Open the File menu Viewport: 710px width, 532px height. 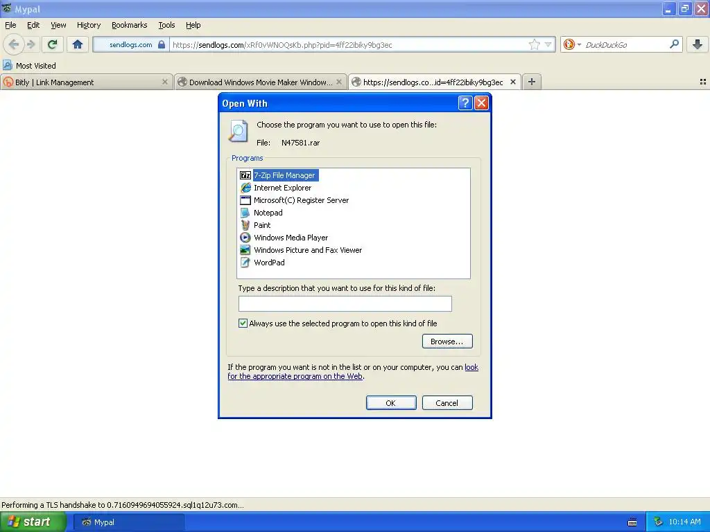(x=10, y=25)
